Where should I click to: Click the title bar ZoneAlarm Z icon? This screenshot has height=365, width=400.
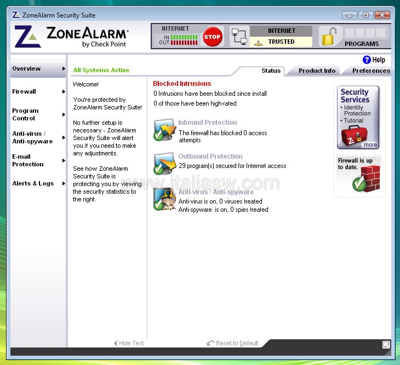(x=16, y=15)
